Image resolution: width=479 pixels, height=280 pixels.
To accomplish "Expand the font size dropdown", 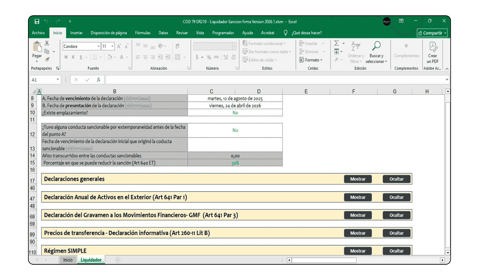I will coord(112,47).
